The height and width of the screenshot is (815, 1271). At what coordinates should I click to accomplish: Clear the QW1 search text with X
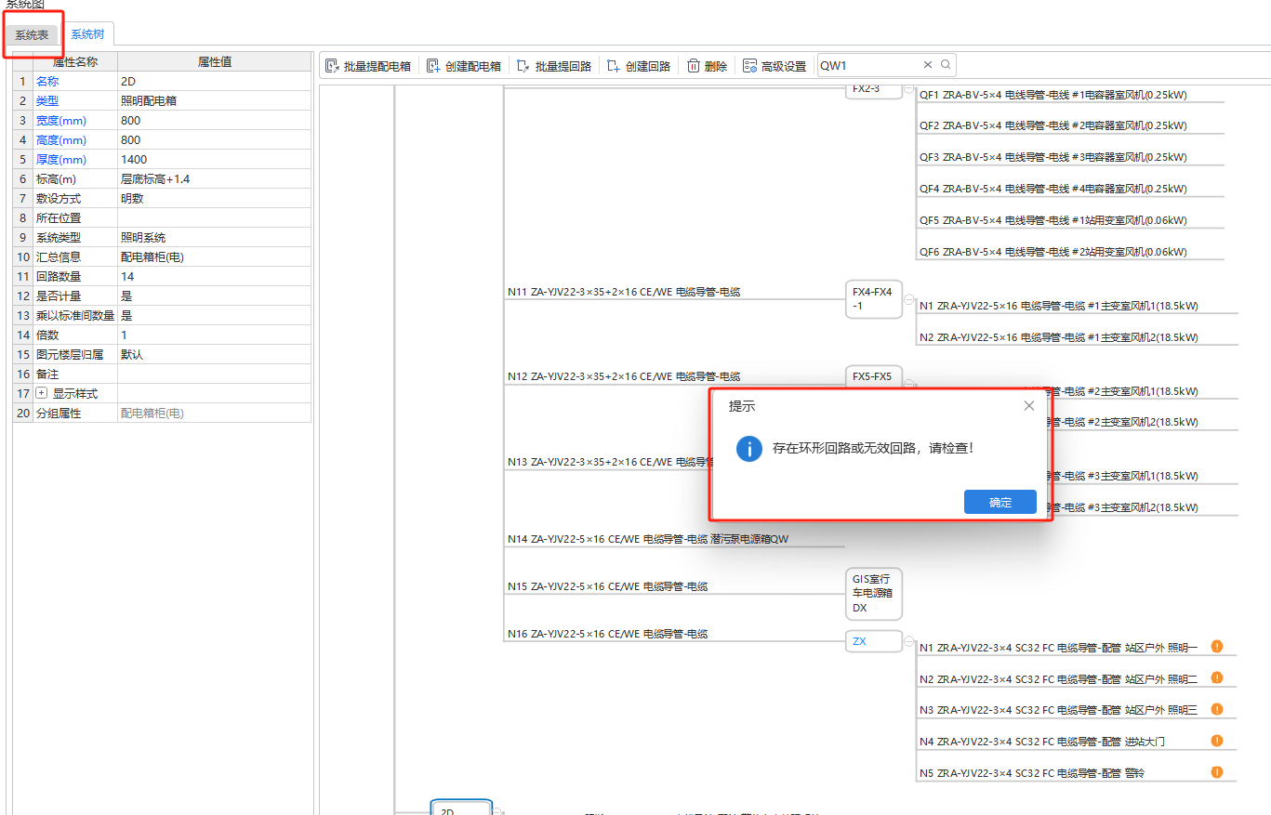click(927, 65)
